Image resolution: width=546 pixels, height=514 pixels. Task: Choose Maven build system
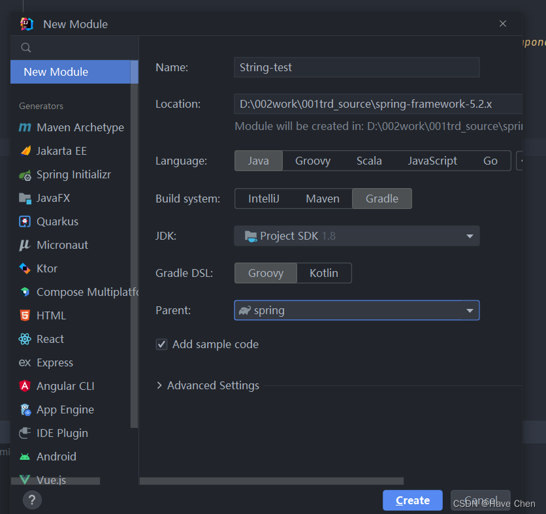pyautogui.click(x=323, y=199)
